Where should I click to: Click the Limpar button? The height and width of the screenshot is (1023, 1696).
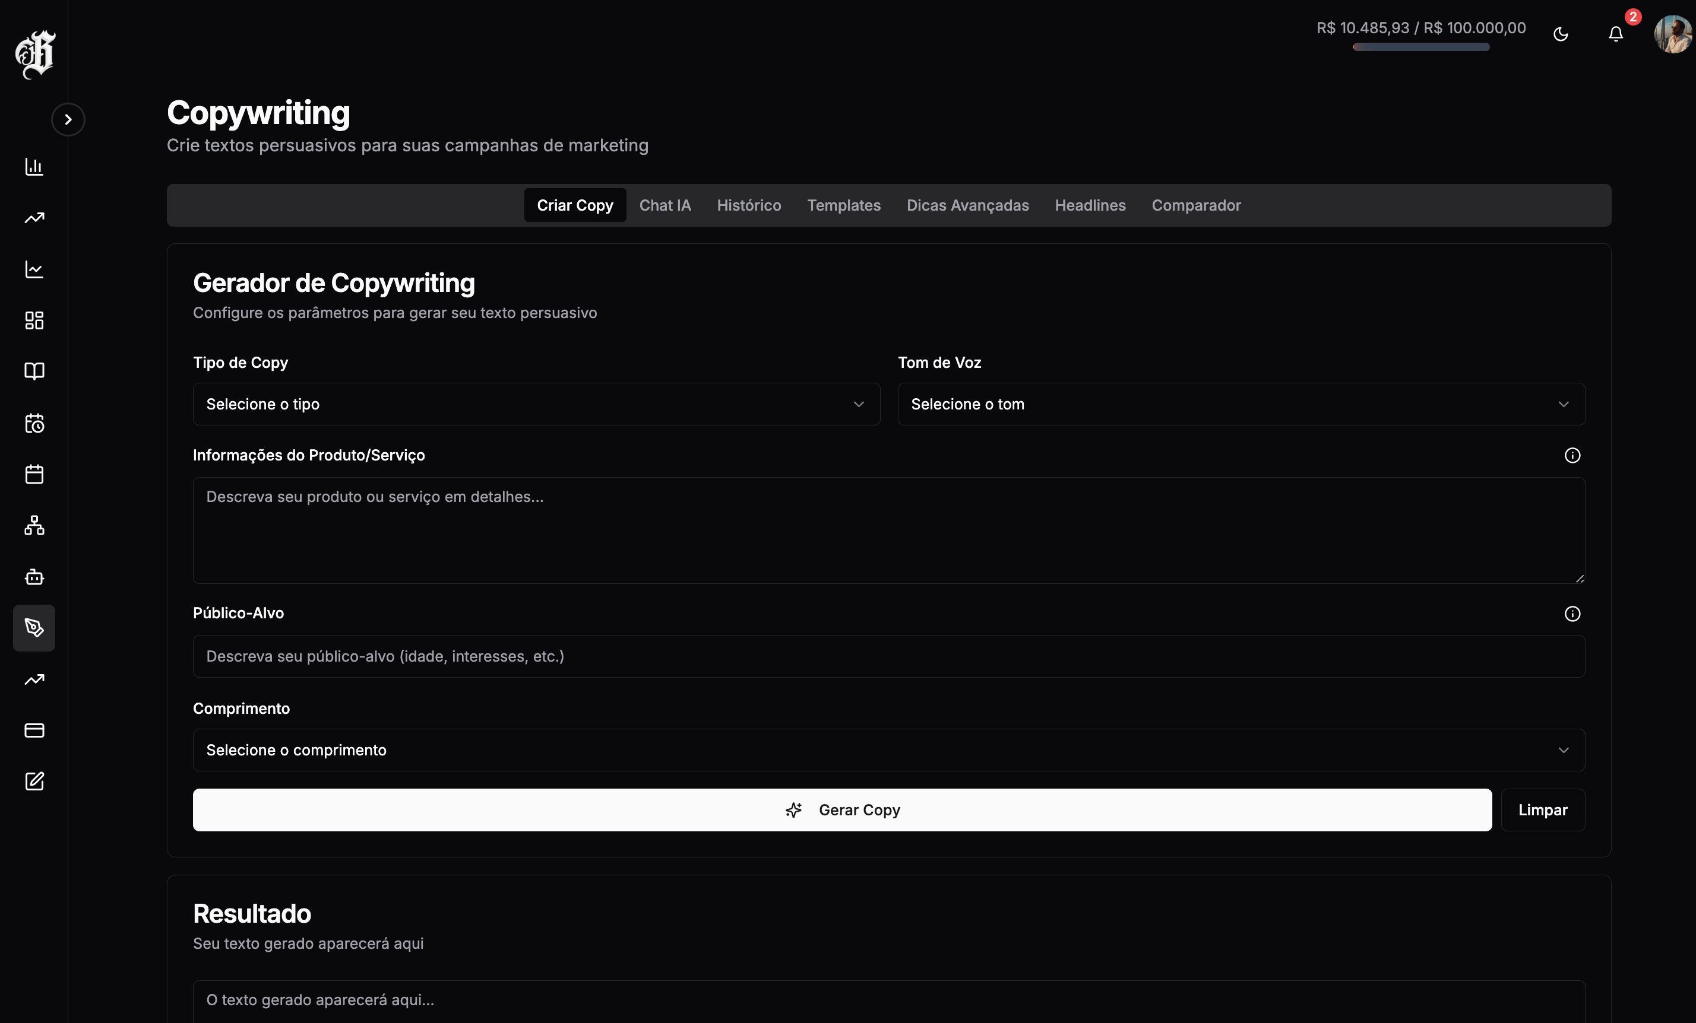click(x=1543, y=810)
